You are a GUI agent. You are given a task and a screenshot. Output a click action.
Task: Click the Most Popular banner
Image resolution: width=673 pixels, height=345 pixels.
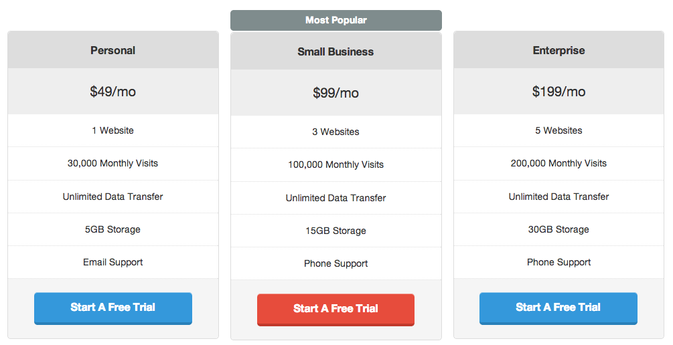[x=335, y=20]
